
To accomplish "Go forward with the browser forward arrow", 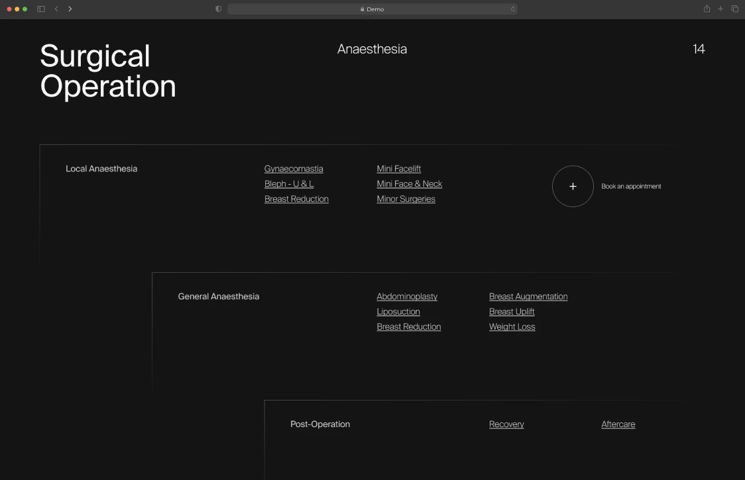I will click(70, 9).
